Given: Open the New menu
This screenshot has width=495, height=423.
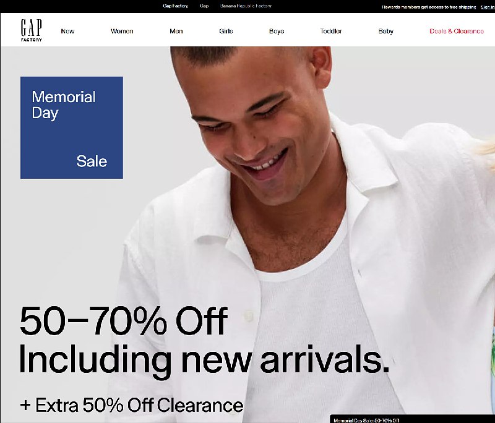Looking at the screenshot, I should (67, 31).
